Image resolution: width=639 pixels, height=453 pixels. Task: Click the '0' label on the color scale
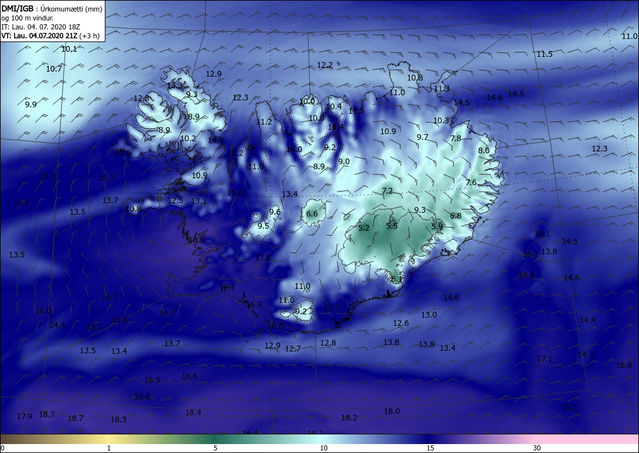pyautogui.click(x=3, y=448)
